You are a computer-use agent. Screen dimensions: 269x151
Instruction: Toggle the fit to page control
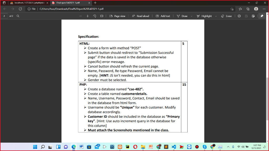click(x=101, y=16)
